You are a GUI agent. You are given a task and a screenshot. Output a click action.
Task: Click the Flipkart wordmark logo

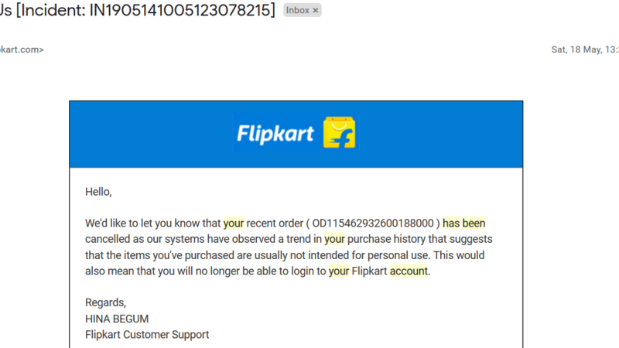click(x=275, y=134)
